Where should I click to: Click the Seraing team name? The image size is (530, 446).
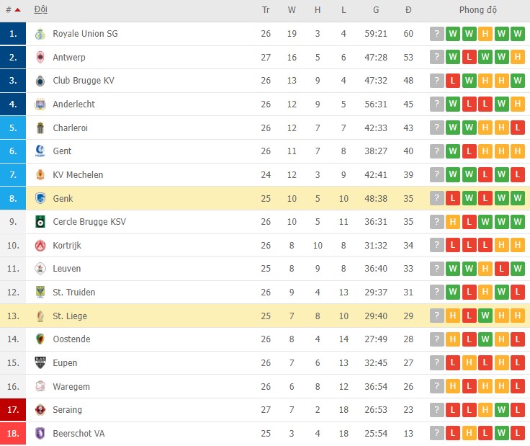pos(68,410)
